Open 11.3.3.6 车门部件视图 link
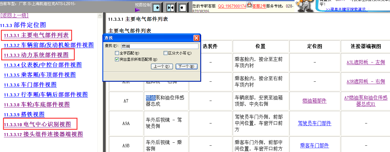 click(30, 85)
